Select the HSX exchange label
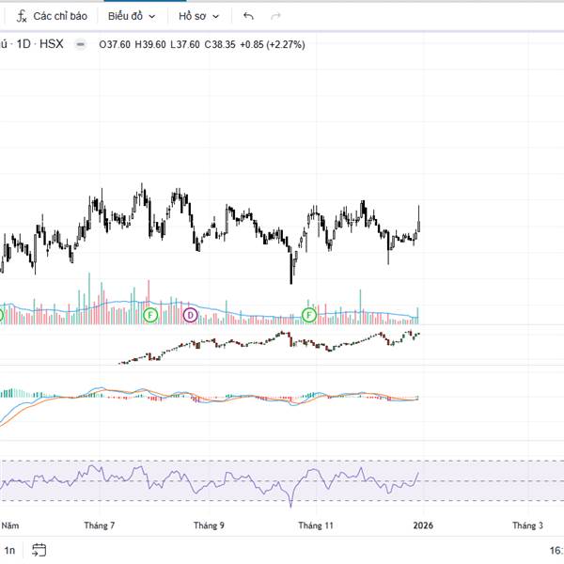564x564 pixels. 52,44
